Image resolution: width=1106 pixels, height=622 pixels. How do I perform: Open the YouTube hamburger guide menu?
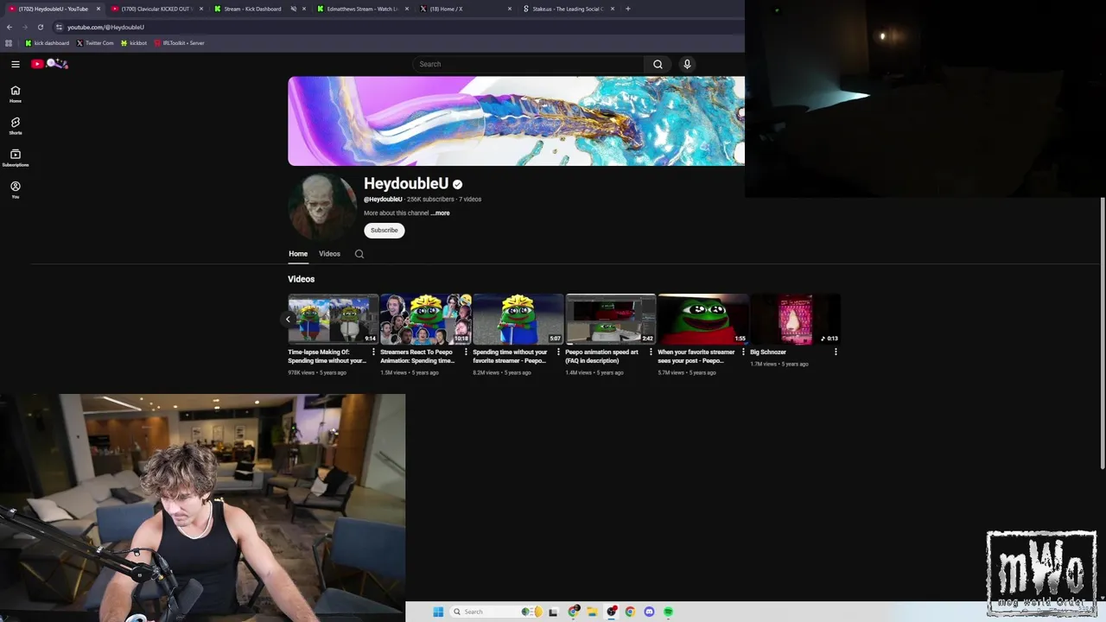(x=16, y=64)
